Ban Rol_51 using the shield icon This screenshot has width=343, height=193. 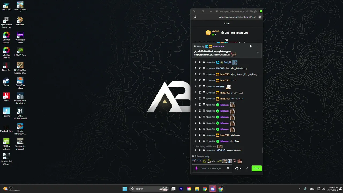[x=204, y=62]
